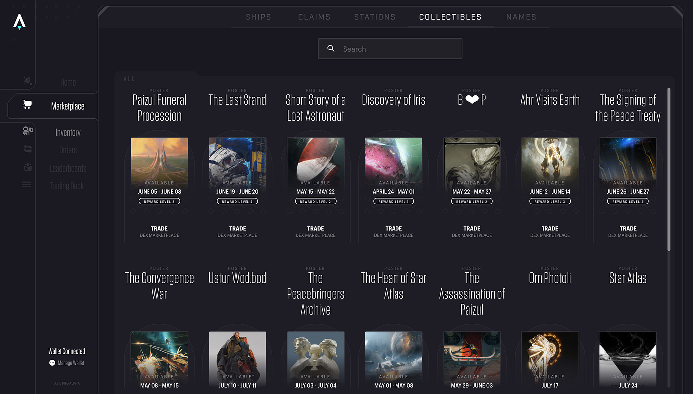The width and height of the screenshot is (693, 394).
Task: Switch to the SHIPS tab
Action: [258, 16]
